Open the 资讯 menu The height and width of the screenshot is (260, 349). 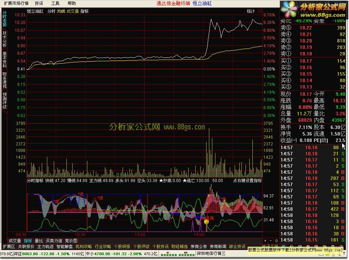[x=39, y=3]
